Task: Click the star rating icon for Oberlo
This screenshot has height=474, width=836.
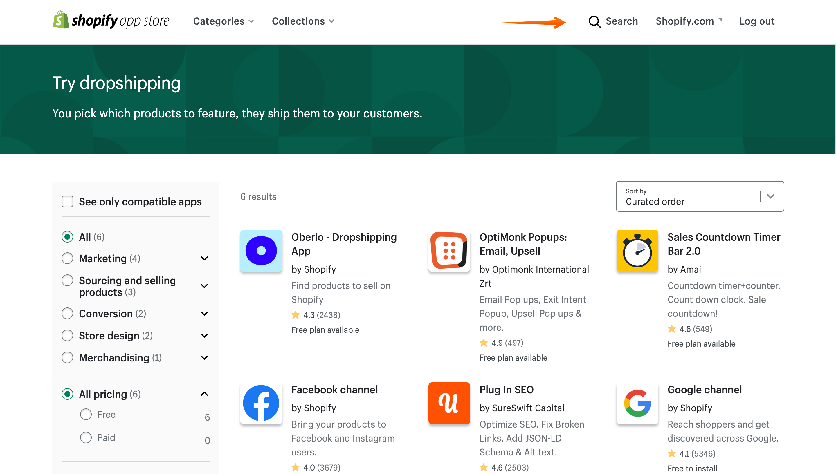Action: 296,315
